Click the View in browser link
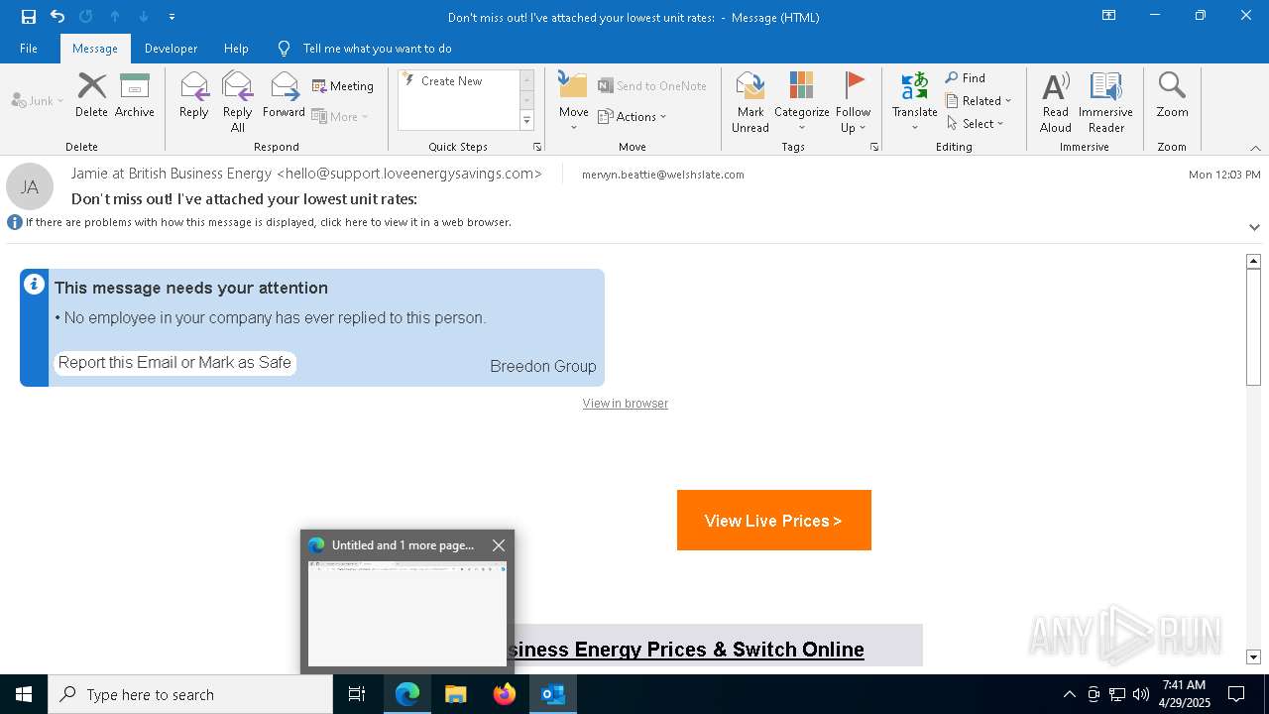This screenshot has height=714, width=1269. click(x=626, y=404)
